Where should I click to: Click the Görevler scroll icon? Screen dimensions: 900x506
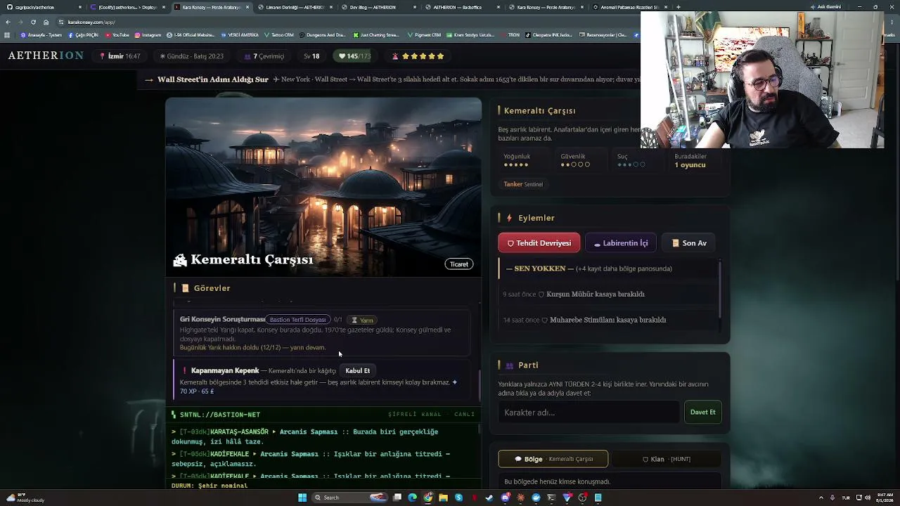186,288
